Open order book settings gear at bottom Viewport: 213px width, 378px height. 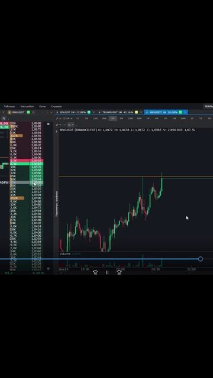(49, 268)
